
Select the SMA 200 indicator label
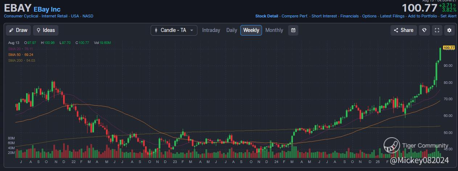point(22,60)
